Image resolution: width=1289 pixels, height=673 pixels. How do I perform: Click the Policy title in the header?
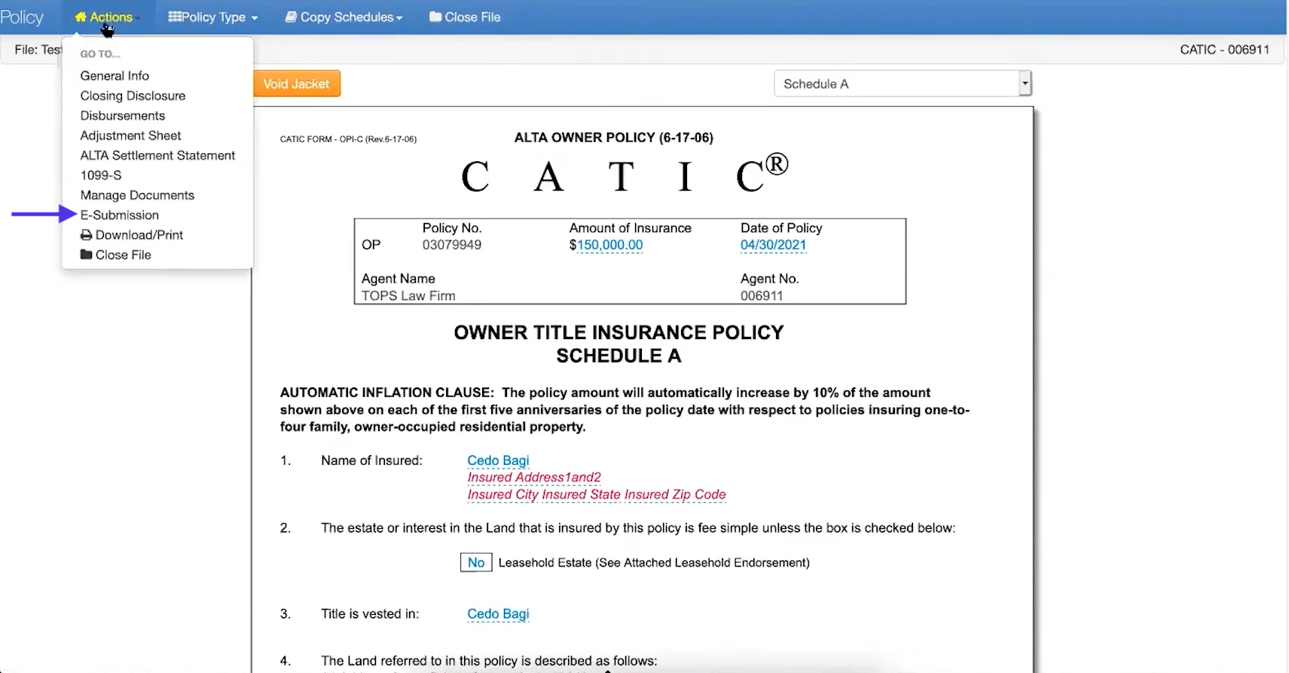22,17
